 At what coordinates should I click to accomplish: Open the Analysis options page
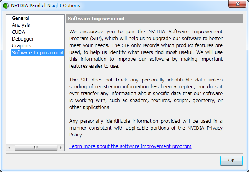point(21,25)
